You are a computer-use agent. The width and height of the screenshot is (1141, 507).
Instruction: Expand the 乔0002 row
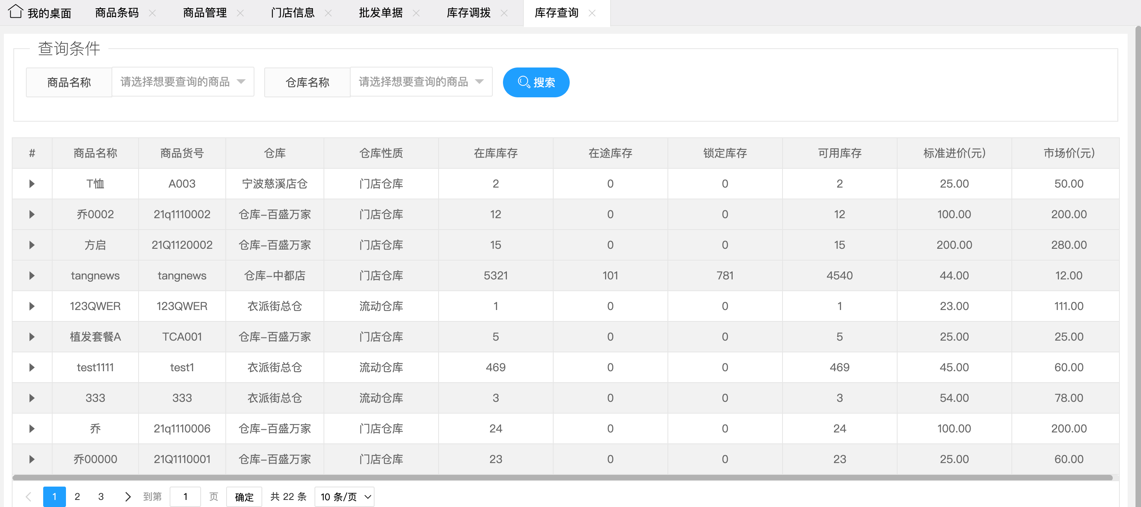tap(32, 214)
